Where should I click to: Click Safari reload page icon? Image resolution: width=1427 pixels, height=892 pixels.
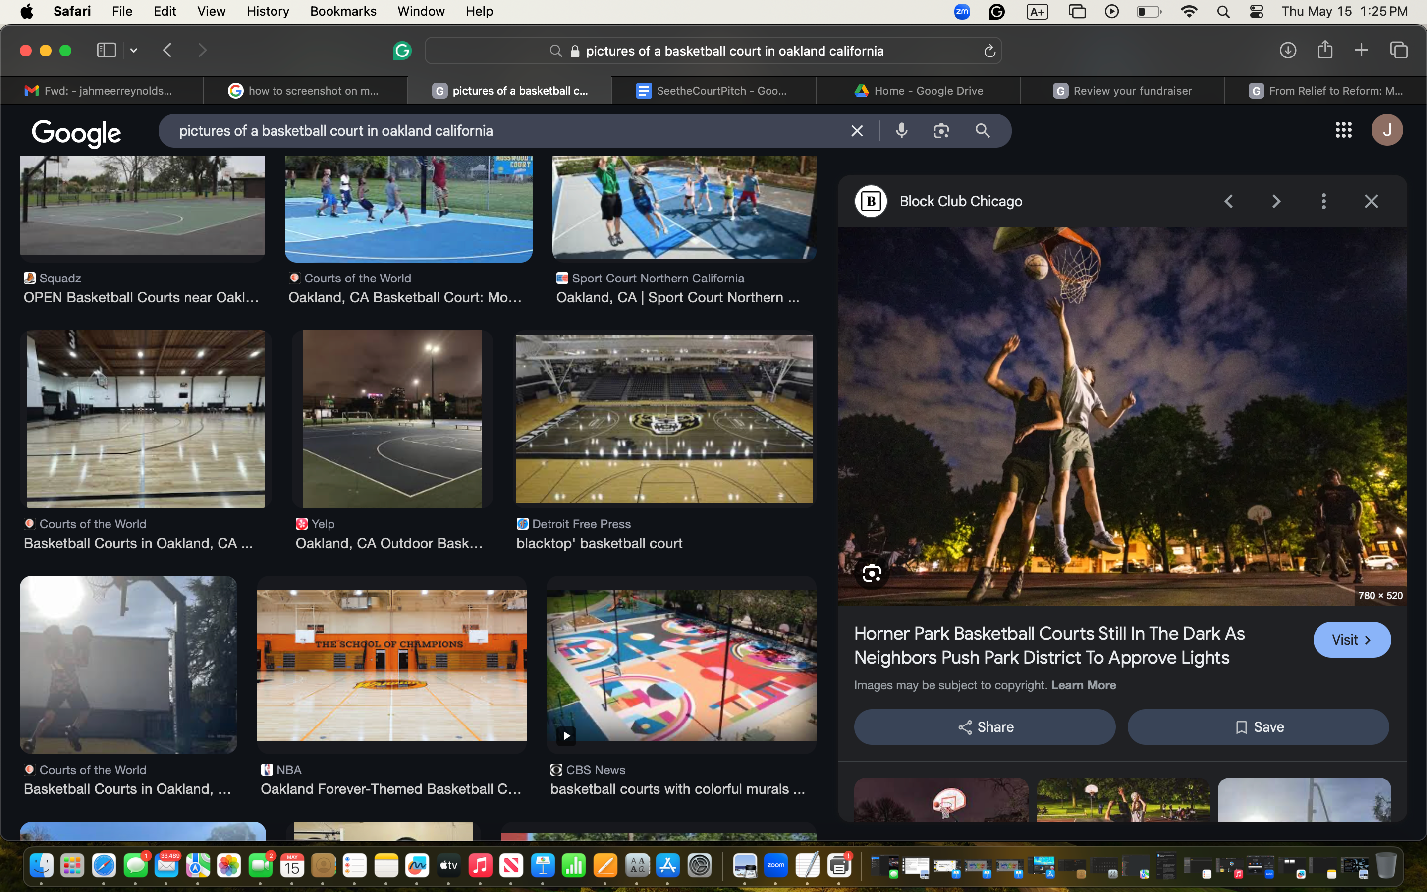(x=989, y=52)
